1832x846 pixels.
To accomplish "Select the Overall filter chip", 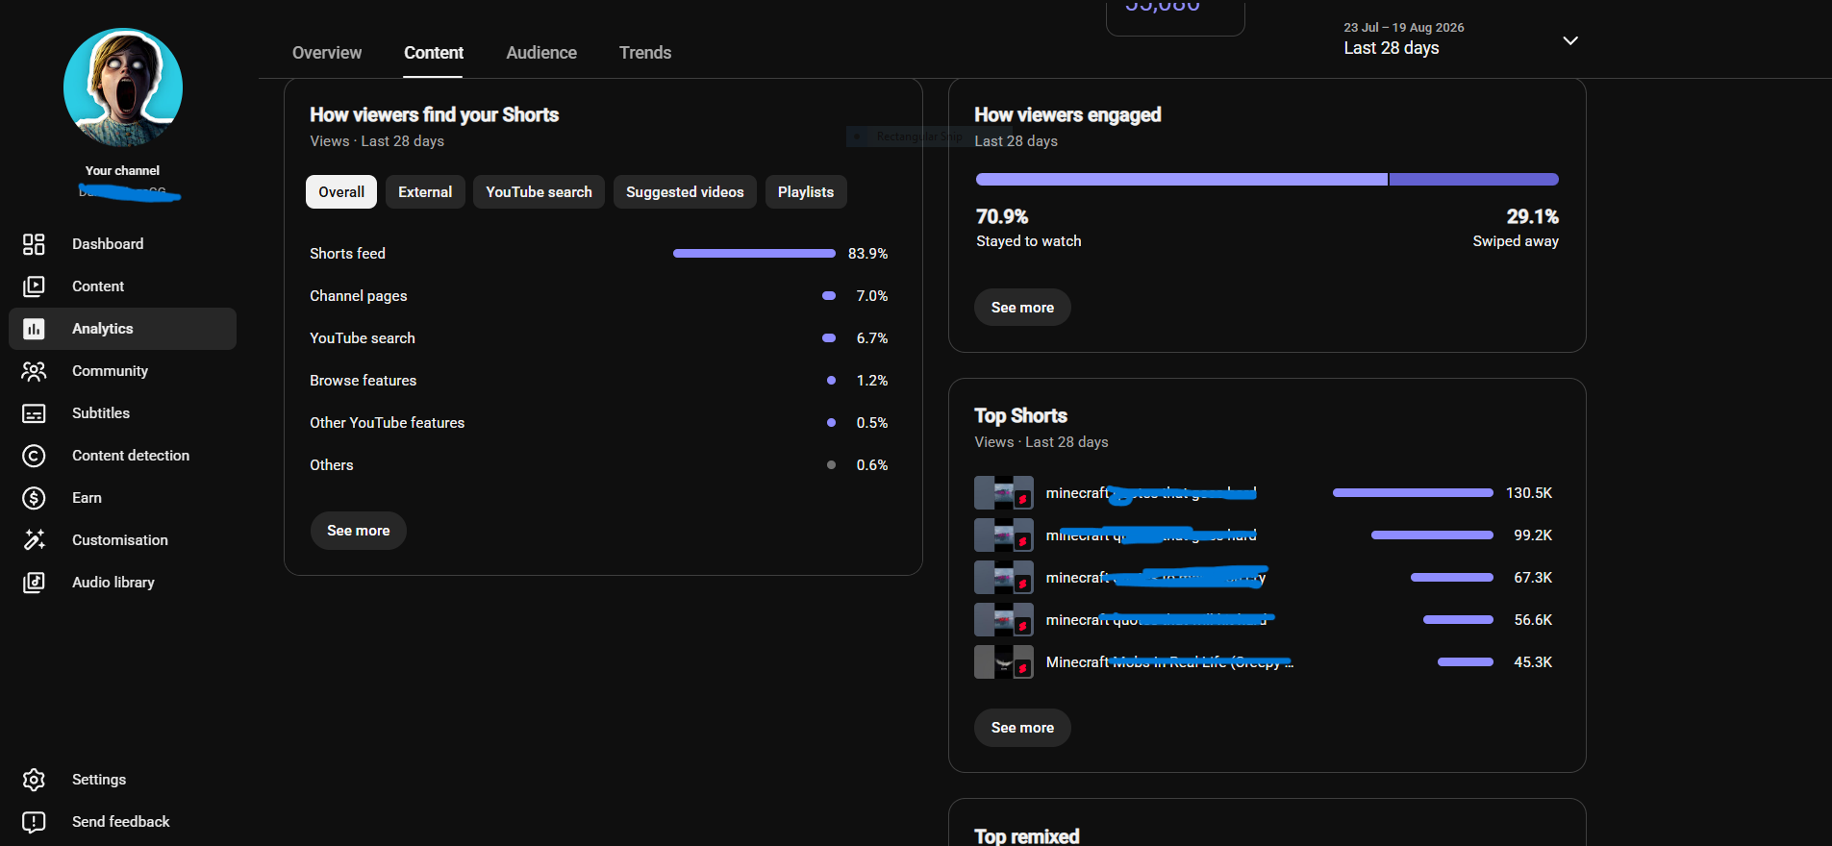I will point(341,192).
